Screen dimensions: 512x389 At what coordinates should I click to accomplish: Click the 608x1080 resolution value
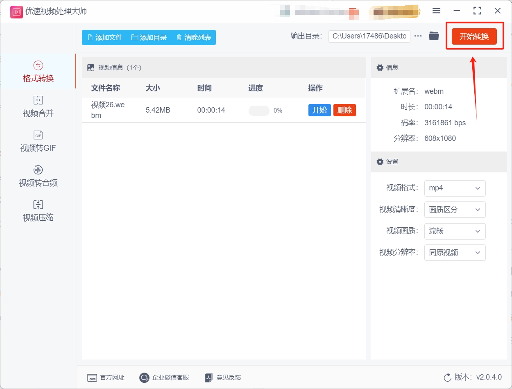[440, 138]
